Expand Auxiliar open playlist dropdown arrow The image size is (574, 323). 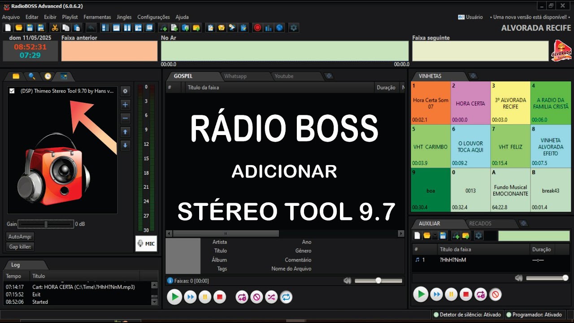pyautogui.click(x=435, y=236)
